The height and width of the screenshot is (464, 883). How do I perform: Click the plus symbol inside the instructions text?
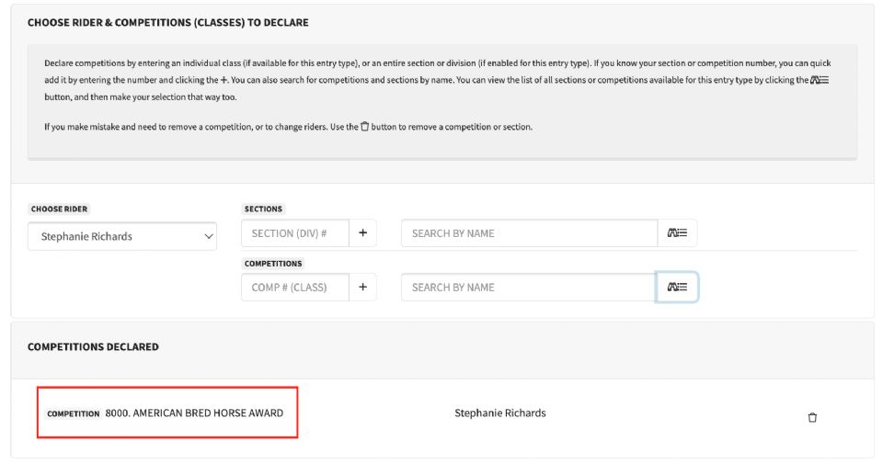[x=224, y=80]
